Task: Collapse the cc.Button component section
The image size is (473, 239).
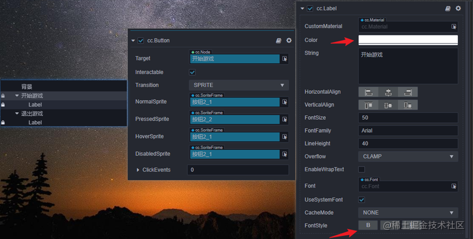Action: click(133, 40)
